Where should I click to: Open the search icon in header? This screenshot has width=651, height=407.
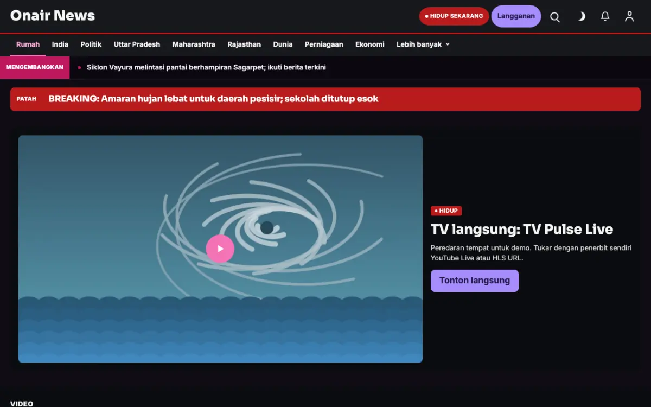[x=555, y=16]
